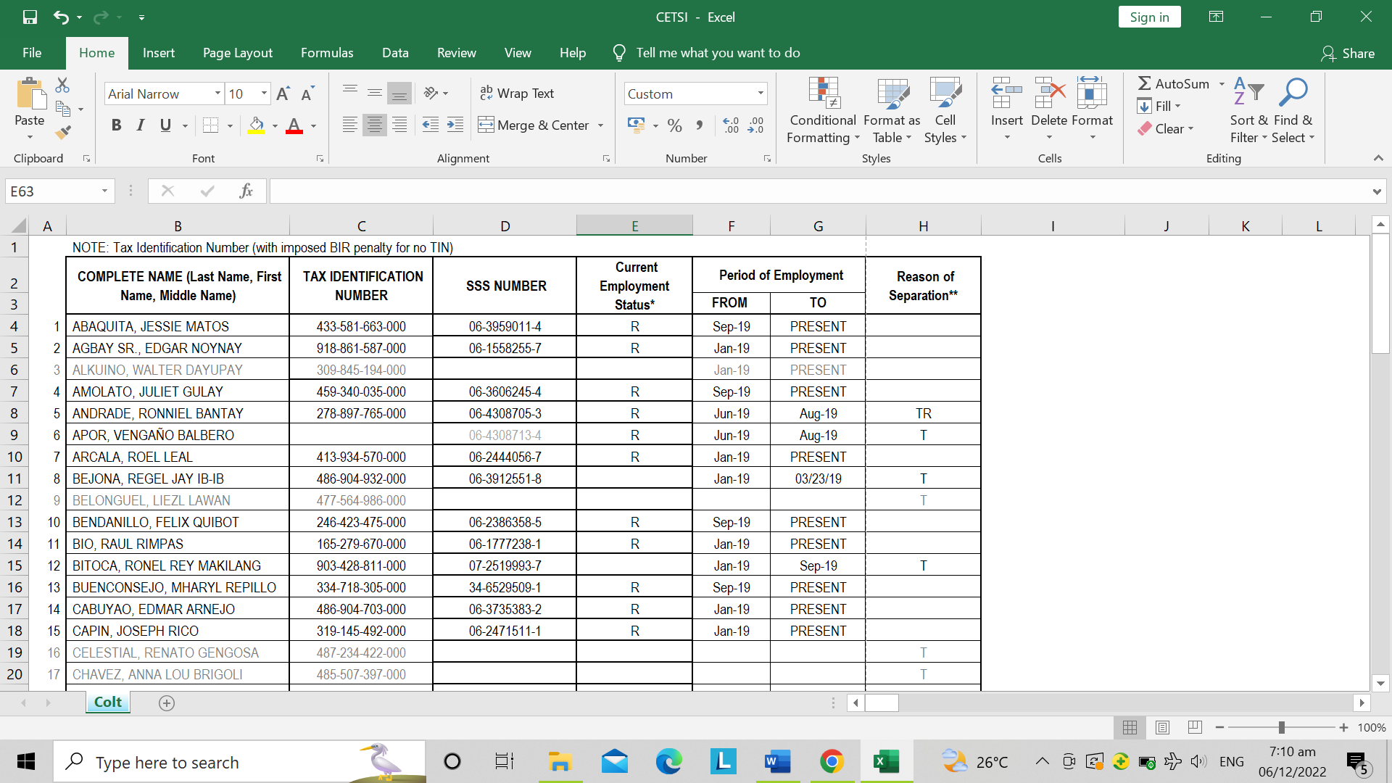Switch to the Data tab
This screenshot has height=783, width=1392.
[395, 53]
